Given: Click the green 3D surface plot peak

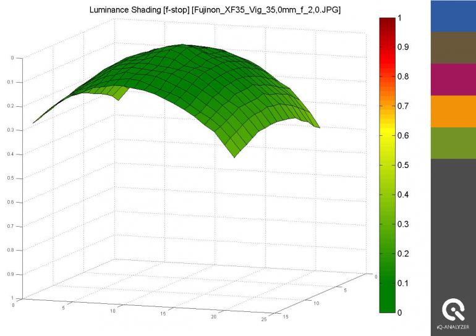Looking at the screenshot, I should click(182, 46).
